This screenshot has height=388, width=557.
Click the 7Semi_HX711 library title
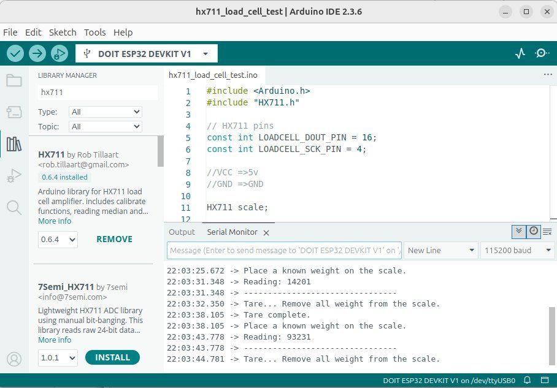pos(66,287)
